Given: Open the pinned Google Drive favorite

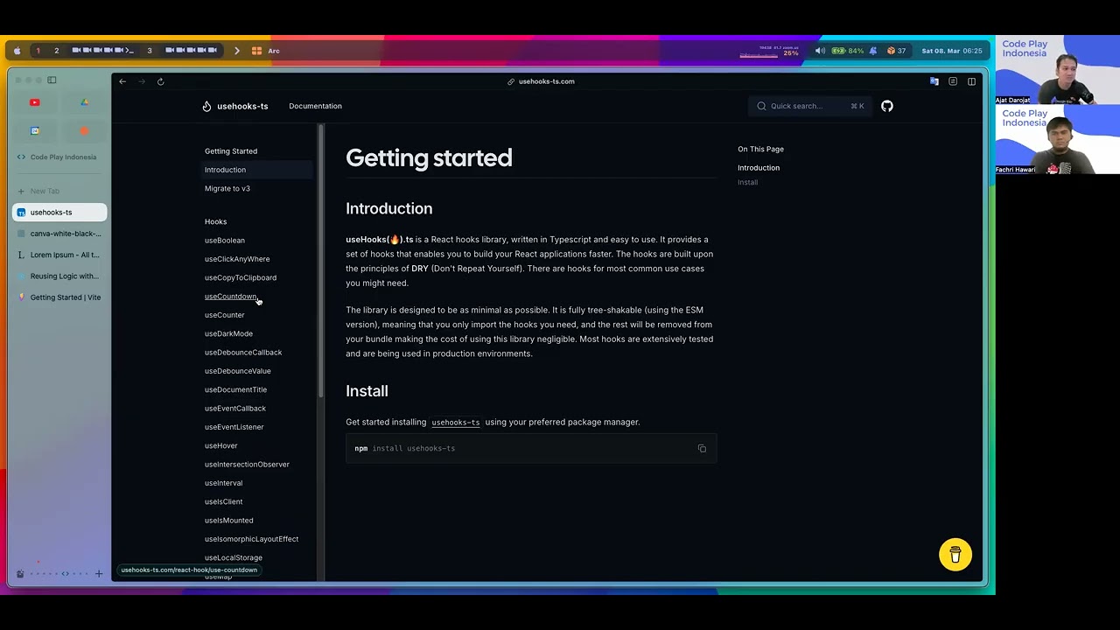Looking at the screenshot, I should (84, 102).
